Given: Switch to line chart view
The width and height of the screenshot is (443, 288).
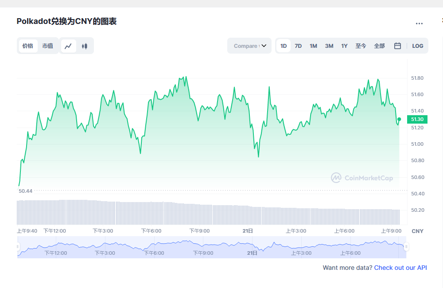Looking at the screenshot, I should pyautogui.click(x=68, y=46).
